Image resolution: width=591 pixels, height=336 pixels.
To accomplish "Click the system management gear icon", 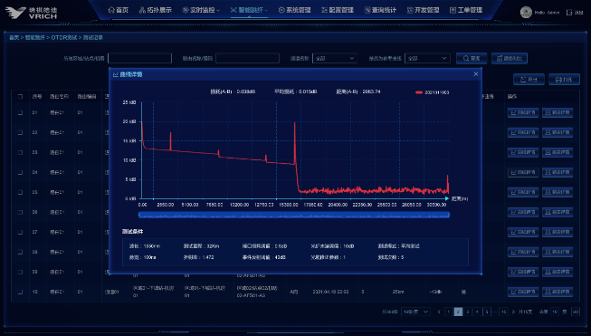I will [281, 10].
